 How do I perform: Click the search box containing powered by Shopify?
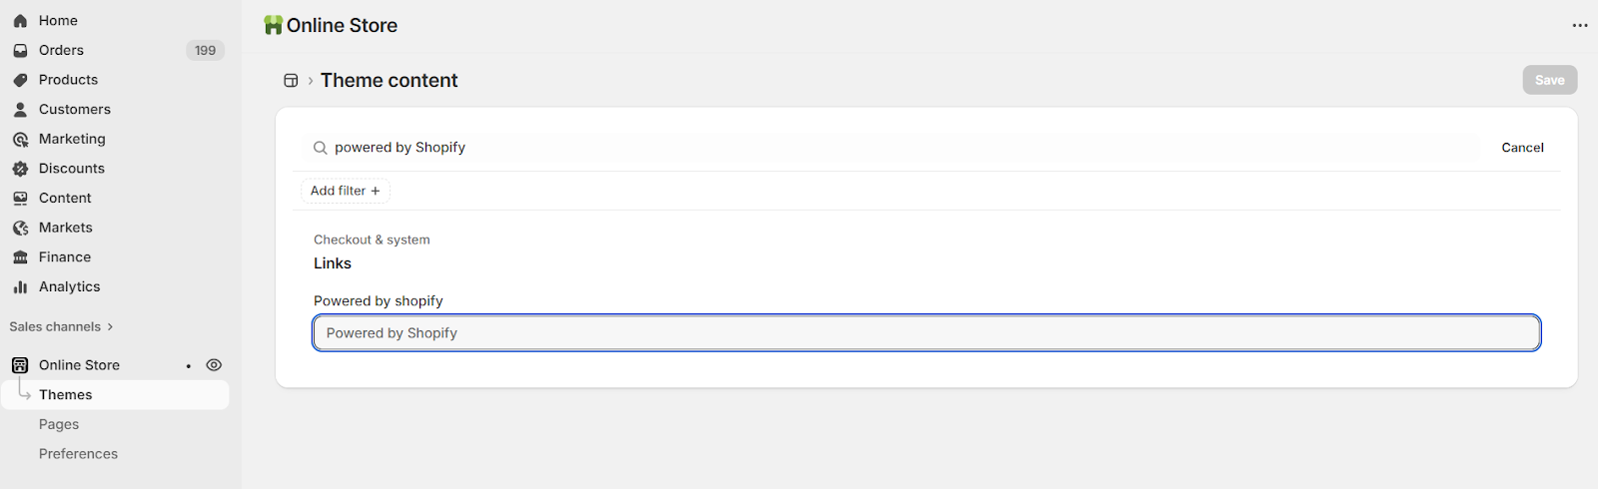pyautogui.click(x=899, y=148)
